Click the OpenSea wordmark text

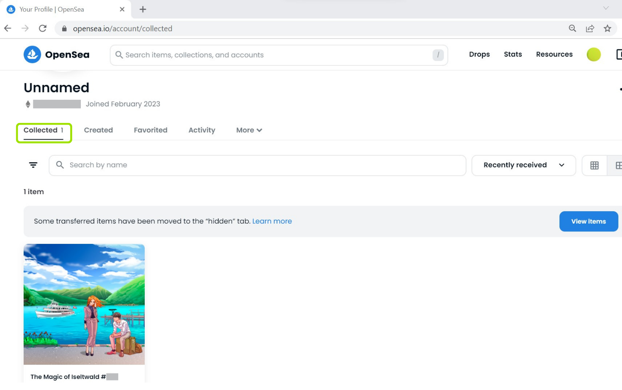point(67,55)
